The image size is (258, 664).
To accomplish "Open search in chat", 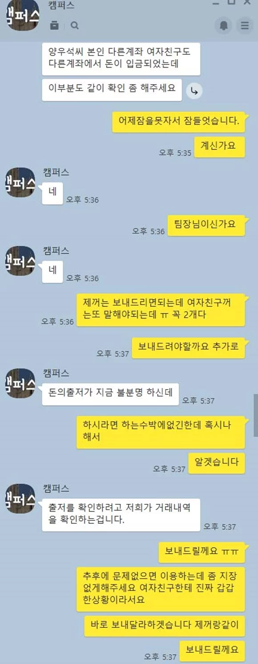I will point(75,25).
